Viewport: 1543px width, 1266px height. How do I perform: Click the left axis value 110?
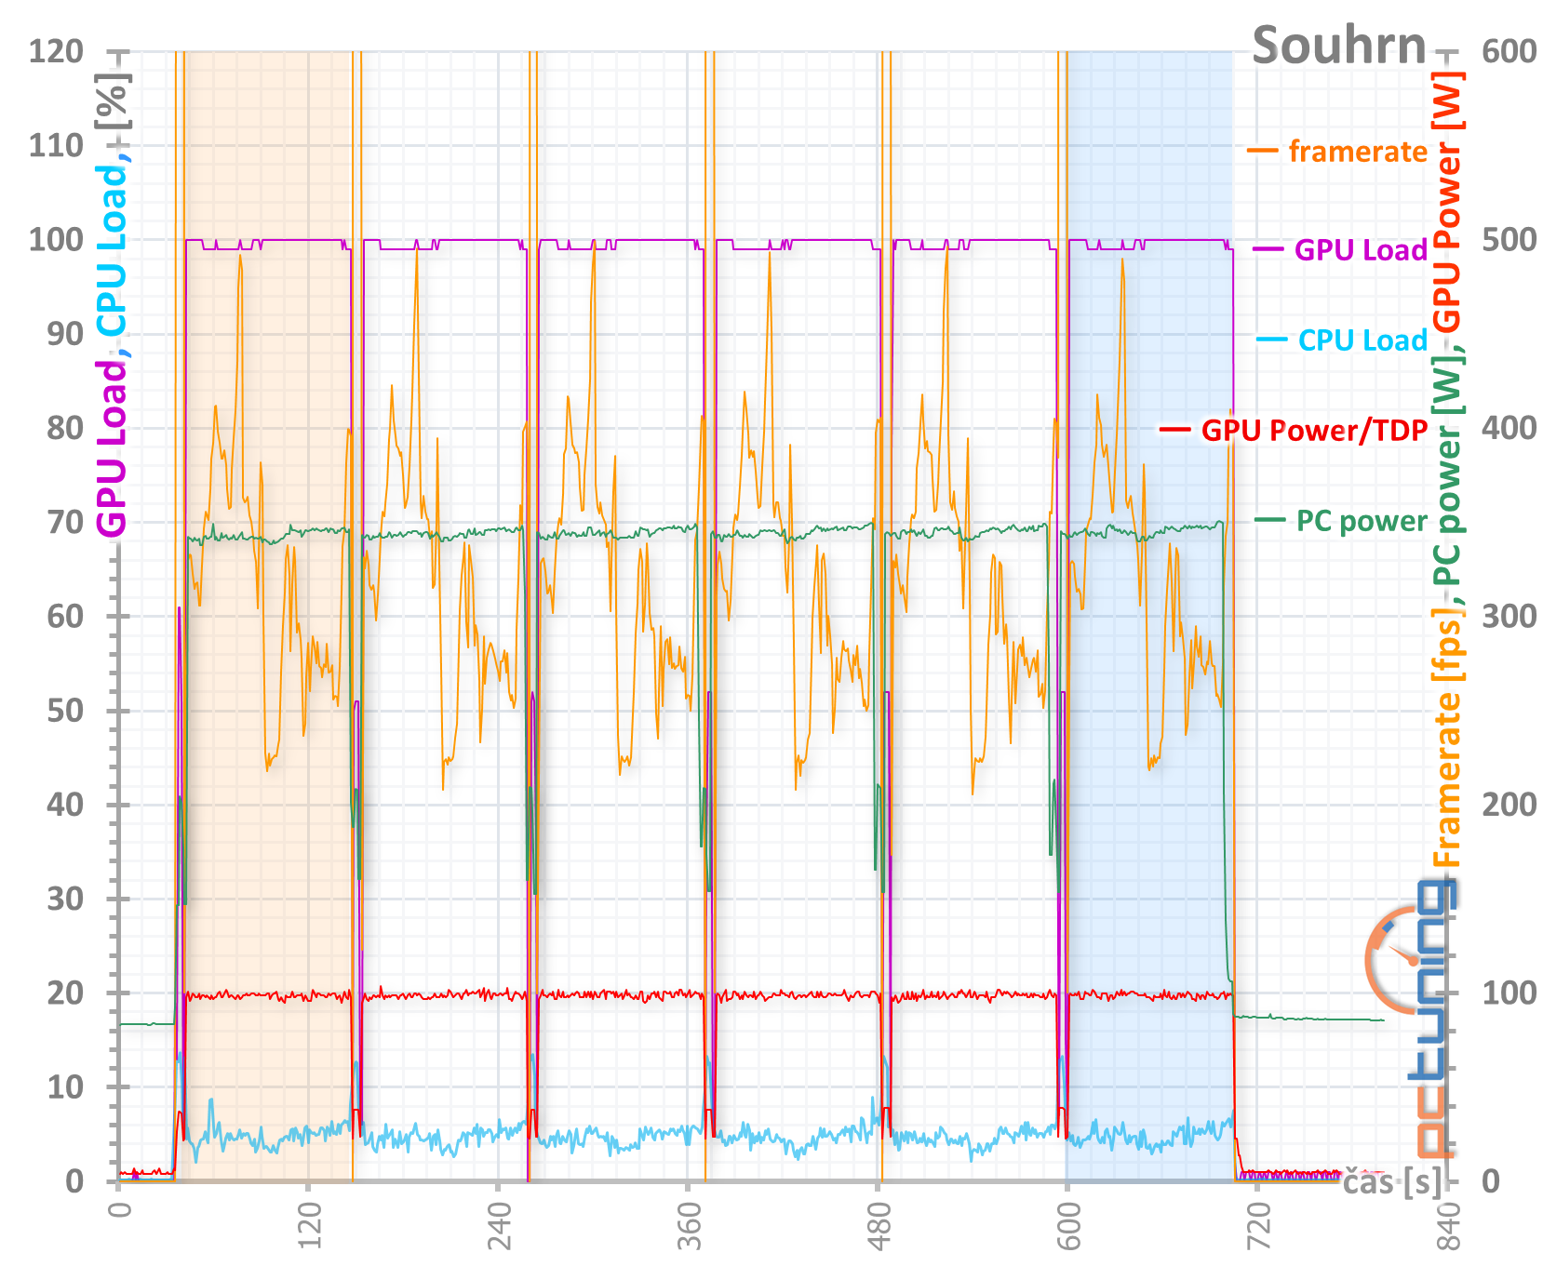(56, 145)
